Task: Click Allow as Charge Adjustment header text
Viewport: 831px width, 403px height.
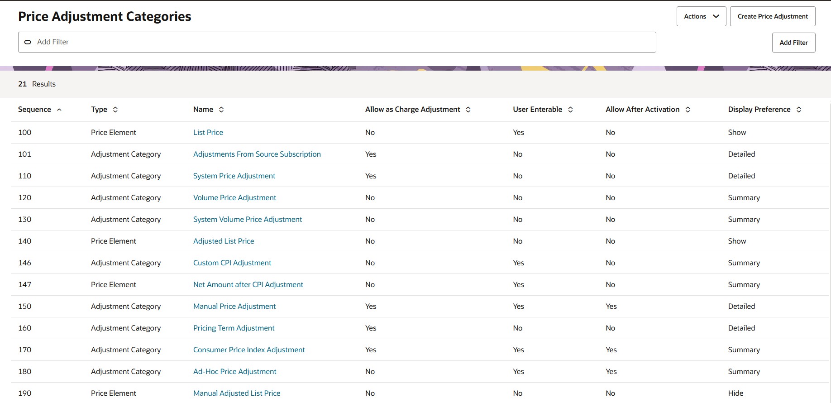Action: pyautogui.click(x=412, y=110)
